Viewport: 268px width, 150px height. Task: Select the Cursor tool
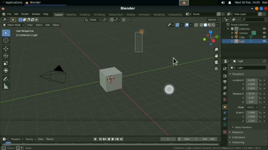(6, 40)
